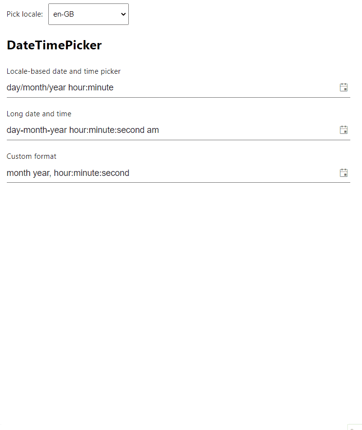The image size is (362, 430).
Task: Select the day segment in the locale-based picker
Action: pos(13,87)
